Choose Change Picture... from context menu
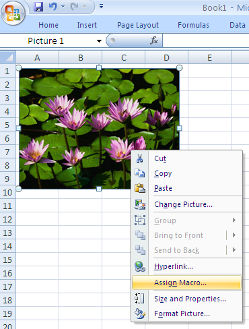 tap(186, 204)
